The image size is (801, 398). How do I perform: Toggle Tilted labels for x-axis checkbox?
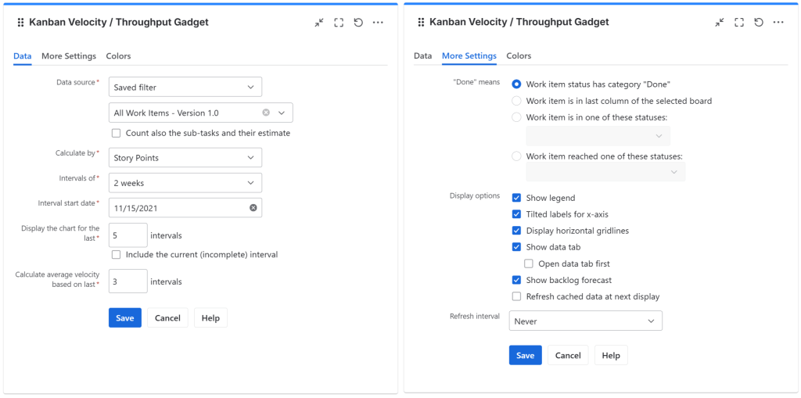pyautogui.click(x=516, y=214)
